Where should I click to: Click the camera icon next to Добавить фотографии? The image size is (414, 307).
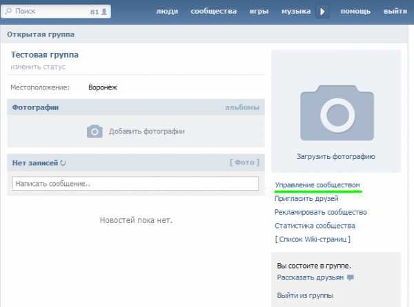95,131
